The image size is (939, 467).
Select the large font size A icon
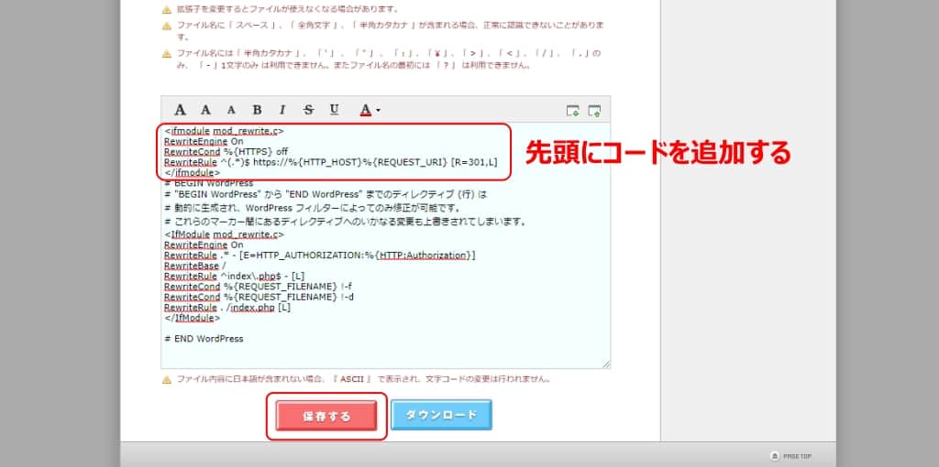180,110
